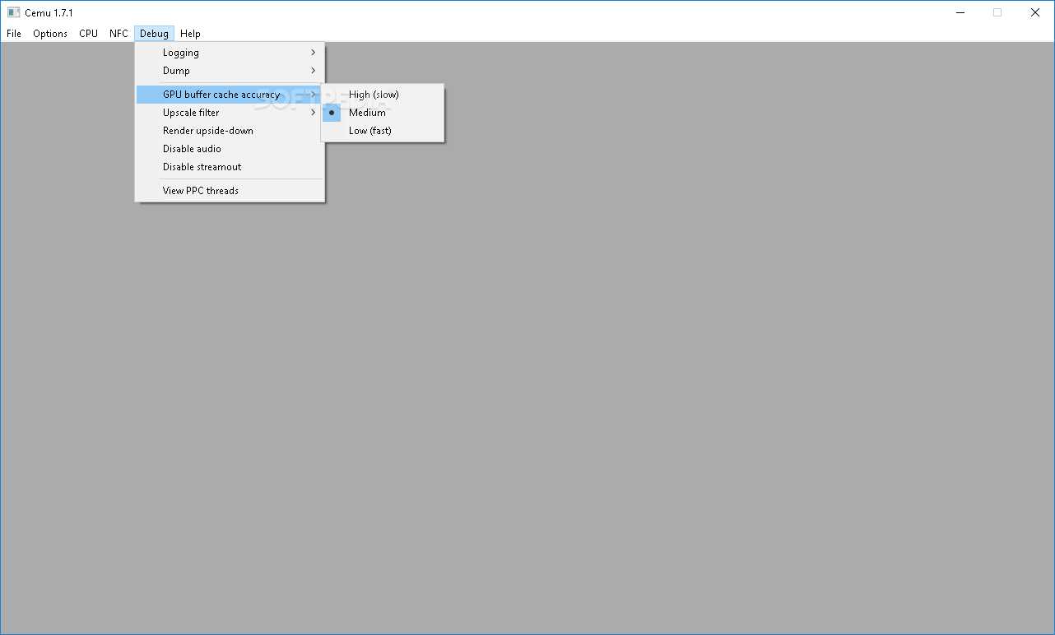Open the File menu
This screenshot has width=1055, height=635.
coord(14,34)
